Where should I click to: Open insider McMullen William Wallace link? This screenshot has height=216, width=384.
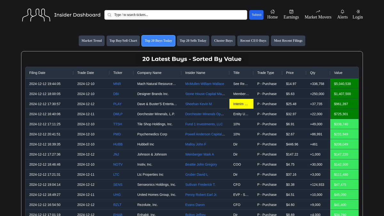[205, 84]
